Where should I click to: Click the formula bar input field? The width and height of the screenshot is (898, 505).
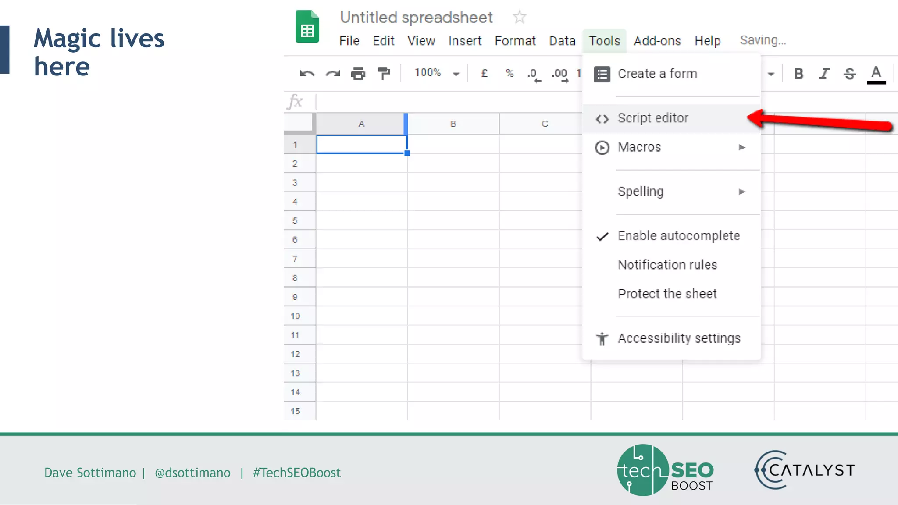(x=447, y=102)
